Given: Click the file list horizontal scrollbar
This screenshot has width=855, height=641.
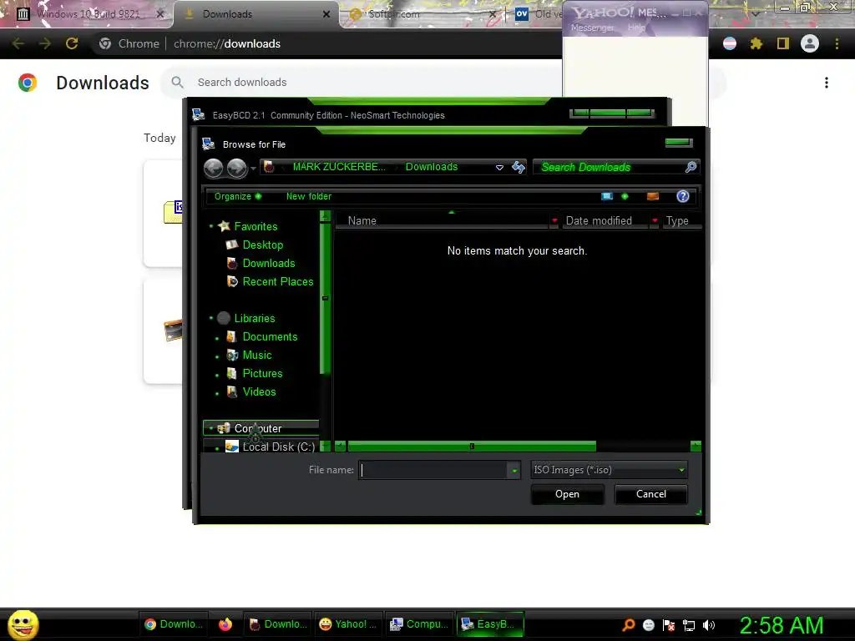Looking at the screenshot, I should [x=472, y=447].
